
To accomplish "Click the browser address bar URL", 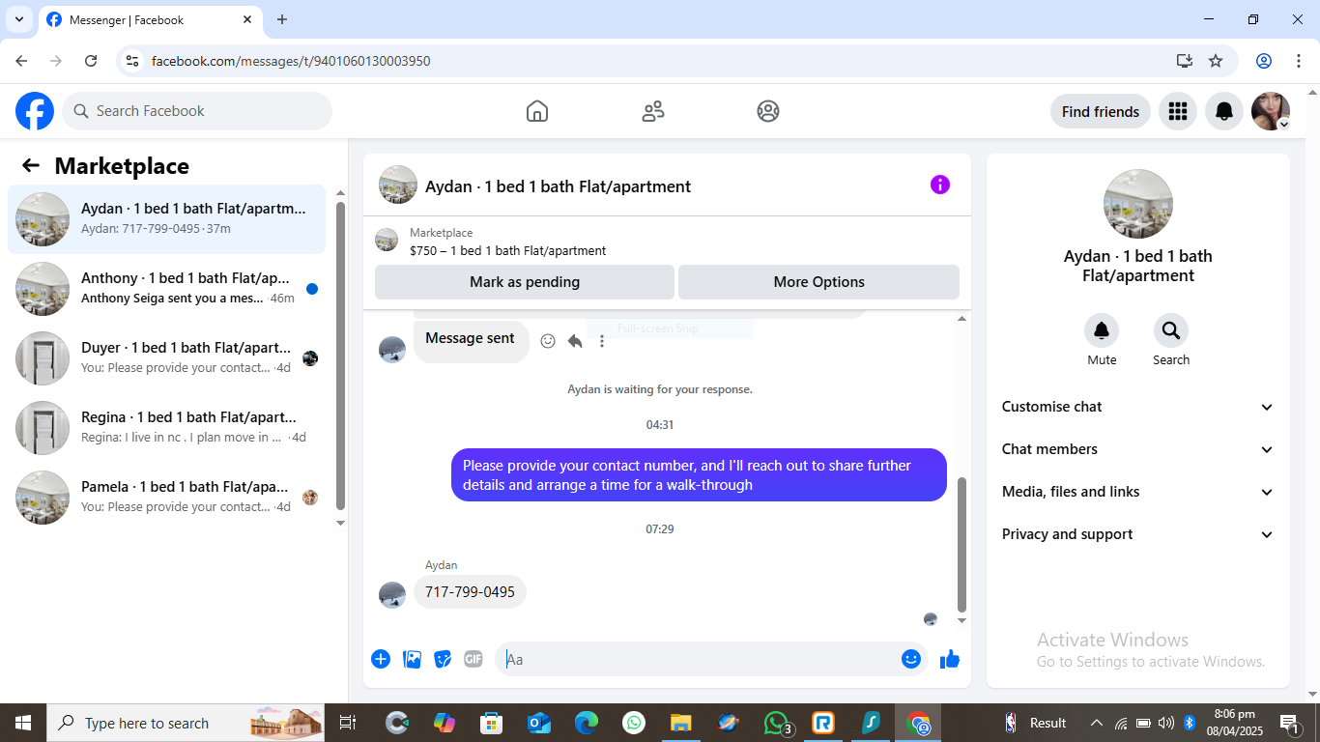I will point(291,61).
